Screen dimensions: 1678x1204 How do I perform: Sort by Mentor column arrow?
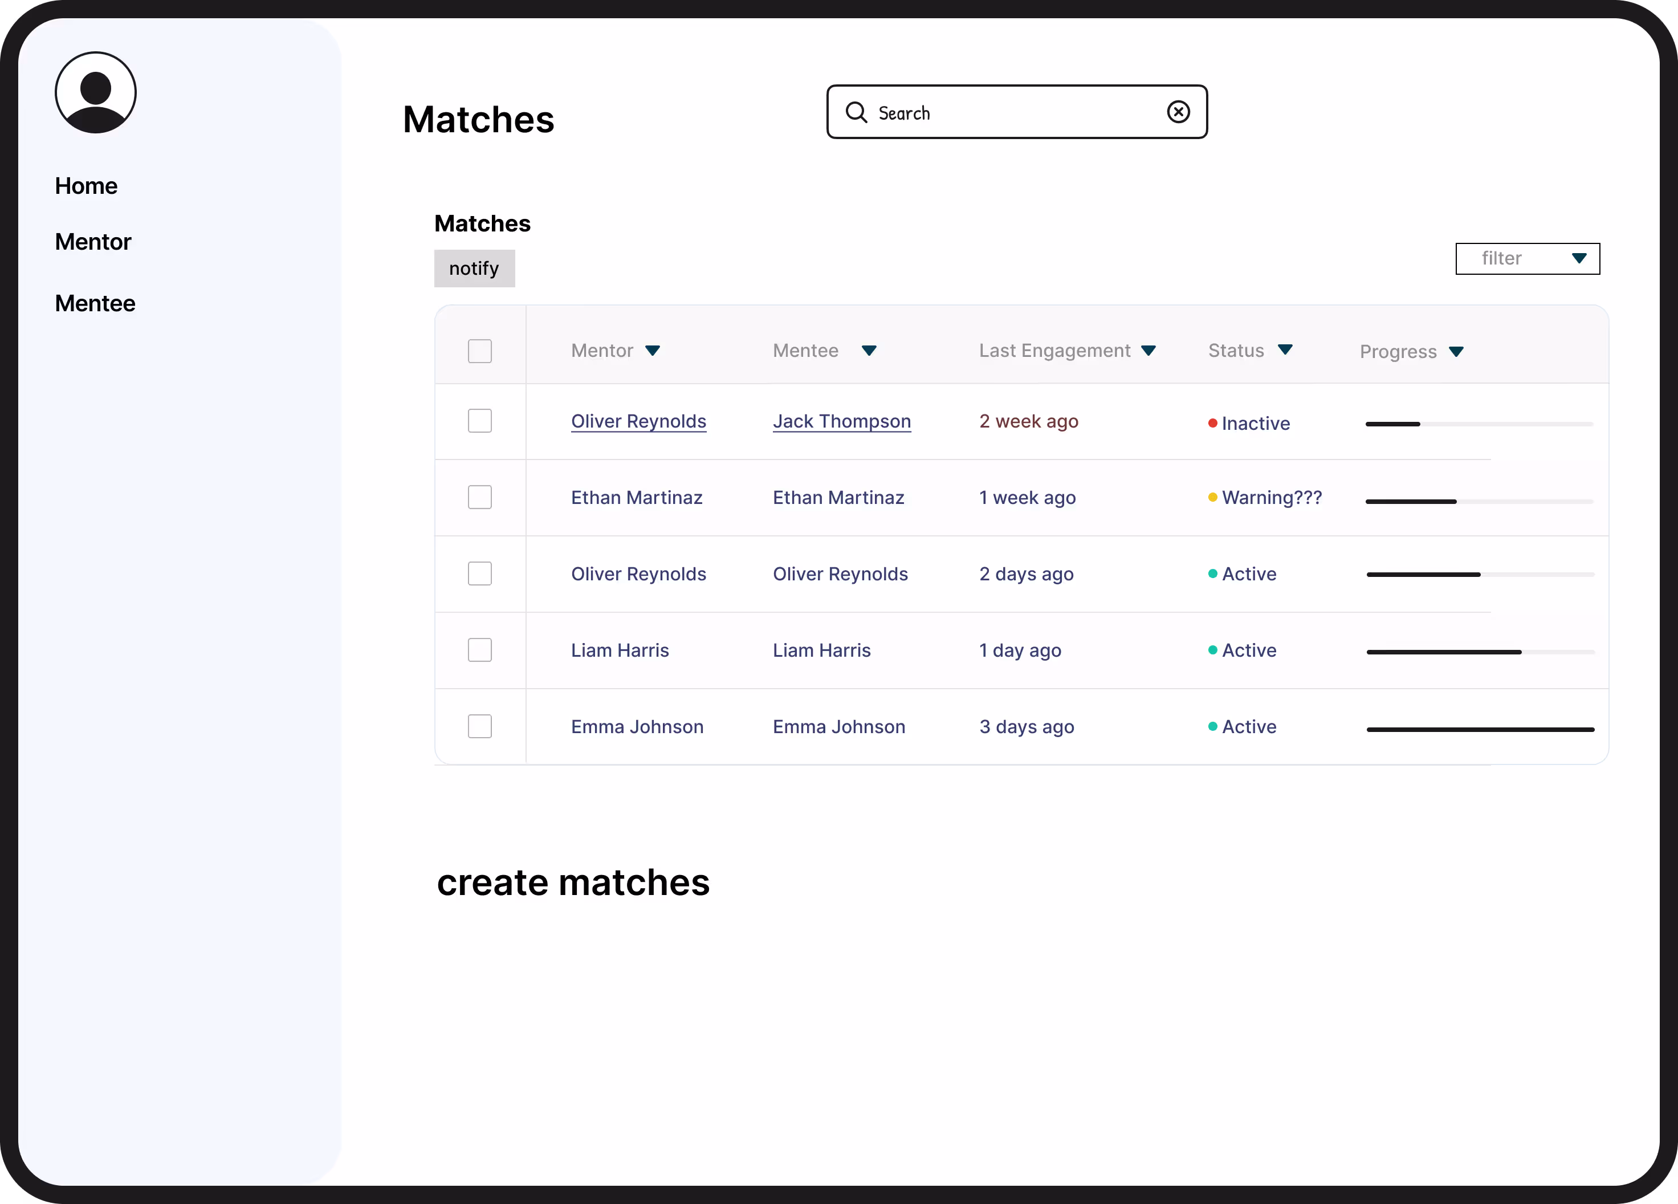click(652, 351)
